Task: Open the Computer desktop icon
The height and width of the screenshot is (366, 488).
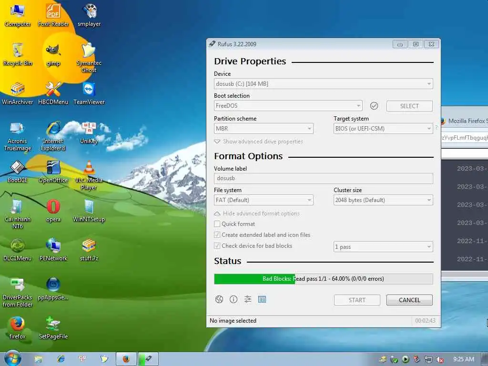Action: pos(18,15)
